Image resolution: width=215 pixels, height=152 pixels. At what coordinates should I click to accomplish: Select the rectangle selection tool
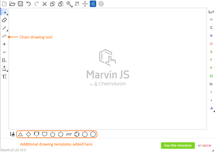(4, 12)
